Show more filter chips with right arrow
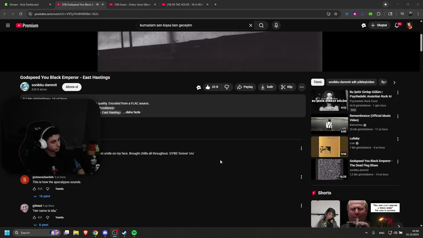This screenshot has height=238, width=423. coord(394,82)
